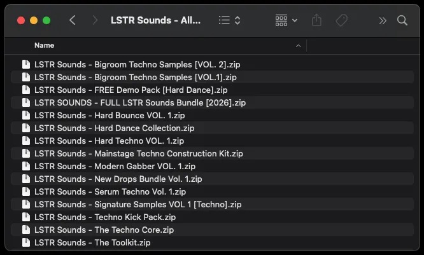The image size is (424, 255).
Task: Click the Finder forward arrow
Action: click(95, 20)
